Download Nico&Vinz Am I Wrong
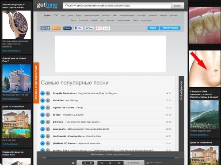 [48, 100]
